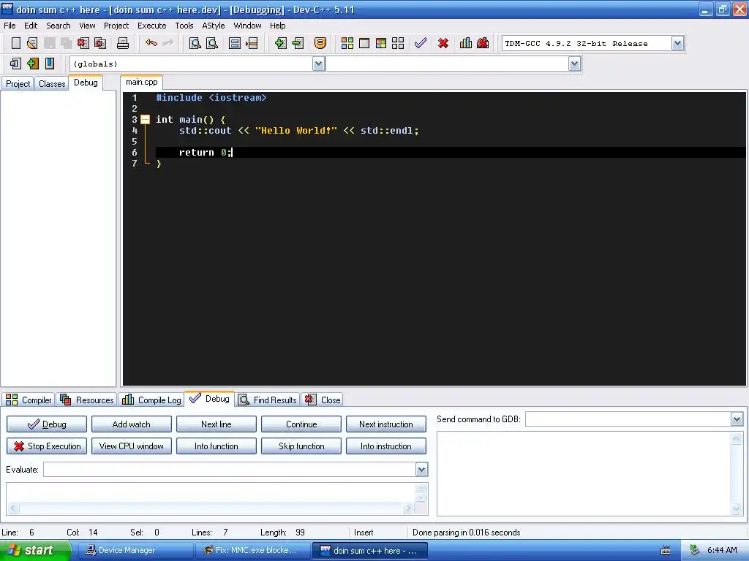Click the Remove from Project icon
This screenshot has width=749, height=561.
coord(298,43)
